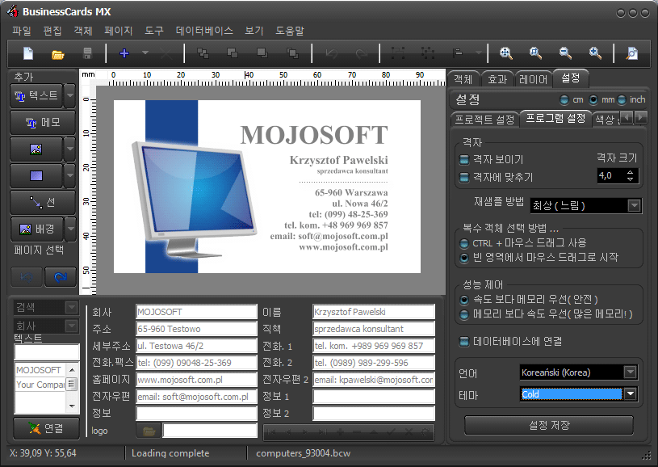Viewport: 658px width, 467px height.
Task: Switch to the 효과 tab
Action: point(497,79)
